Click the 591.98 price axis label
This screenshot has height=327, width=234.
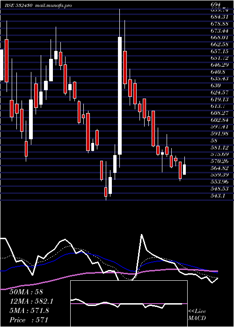(x=219, y=134)
